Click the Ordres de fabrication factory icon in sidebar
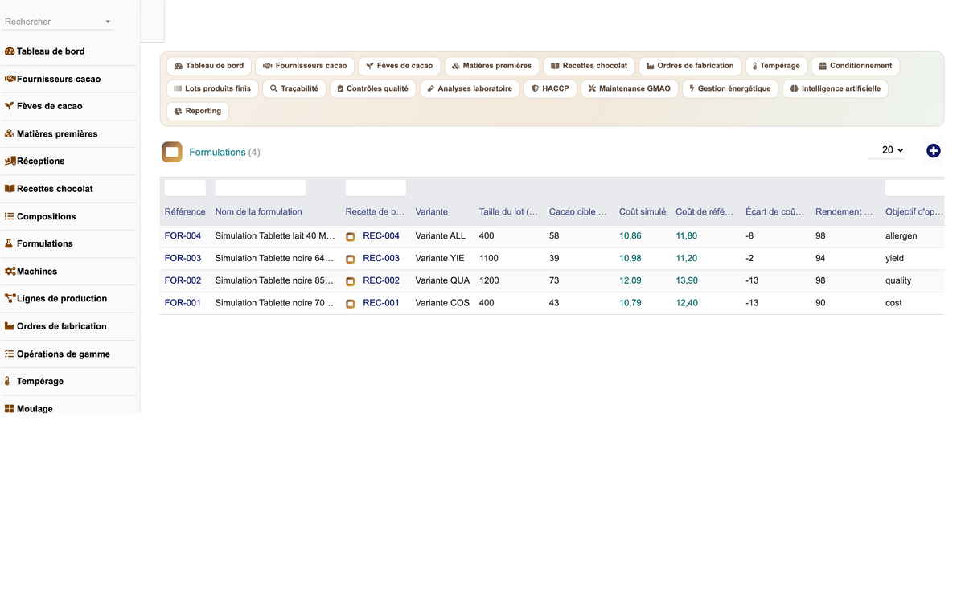The width and height of the screenshot is (965, 597). 10,326
